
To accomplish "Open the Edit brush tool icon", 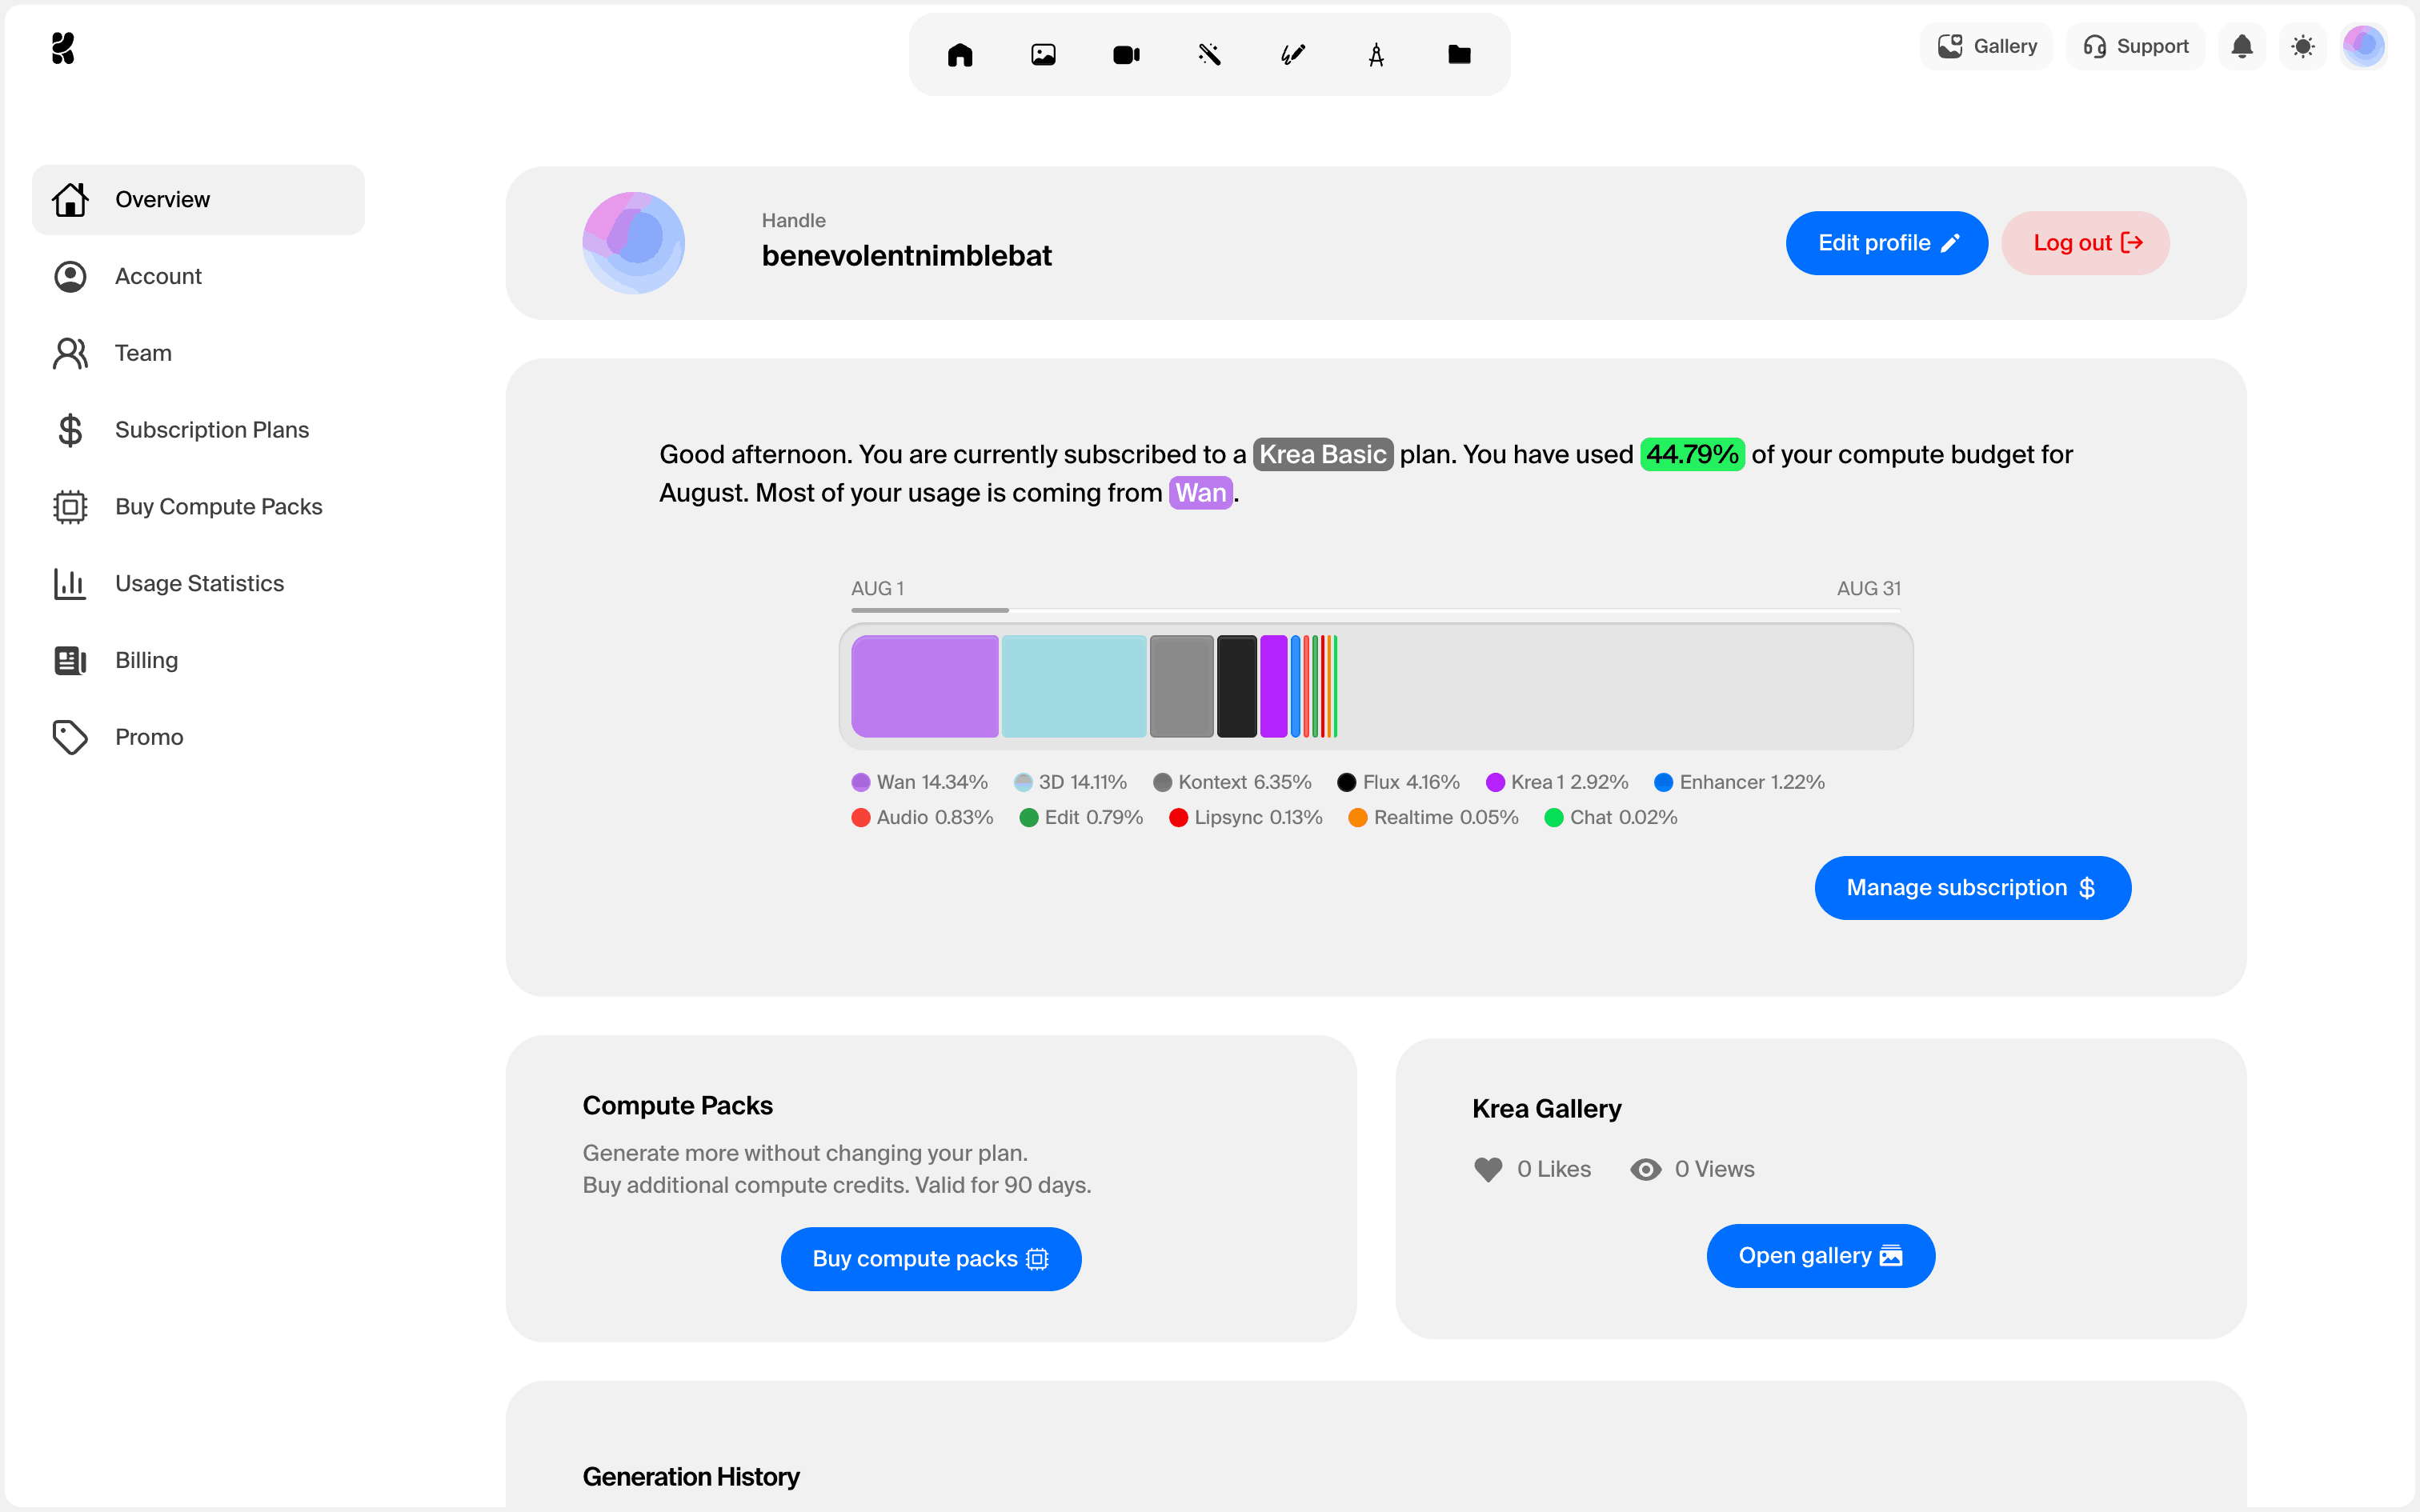I will tap(1292, 55).
